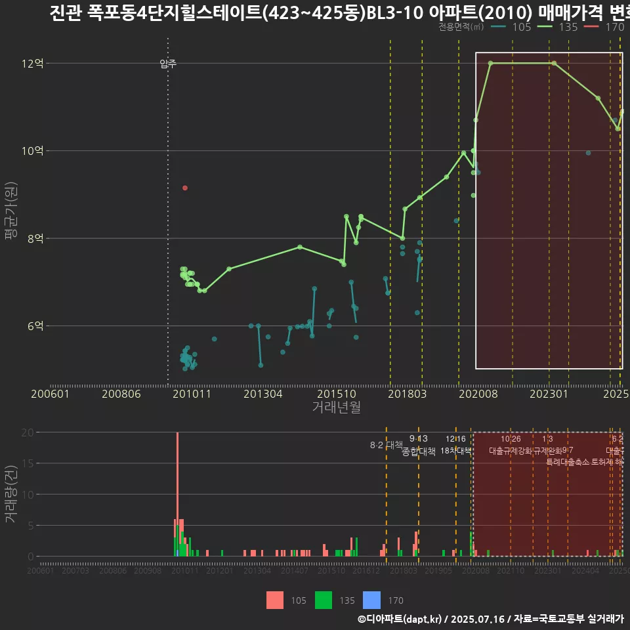Viewport: 630px width, 630px height.
Task: Click the 평균가(원) y-axis title
Action: [10, 211]
